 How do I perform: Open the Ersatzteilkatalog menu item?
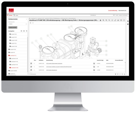(113, 11)
